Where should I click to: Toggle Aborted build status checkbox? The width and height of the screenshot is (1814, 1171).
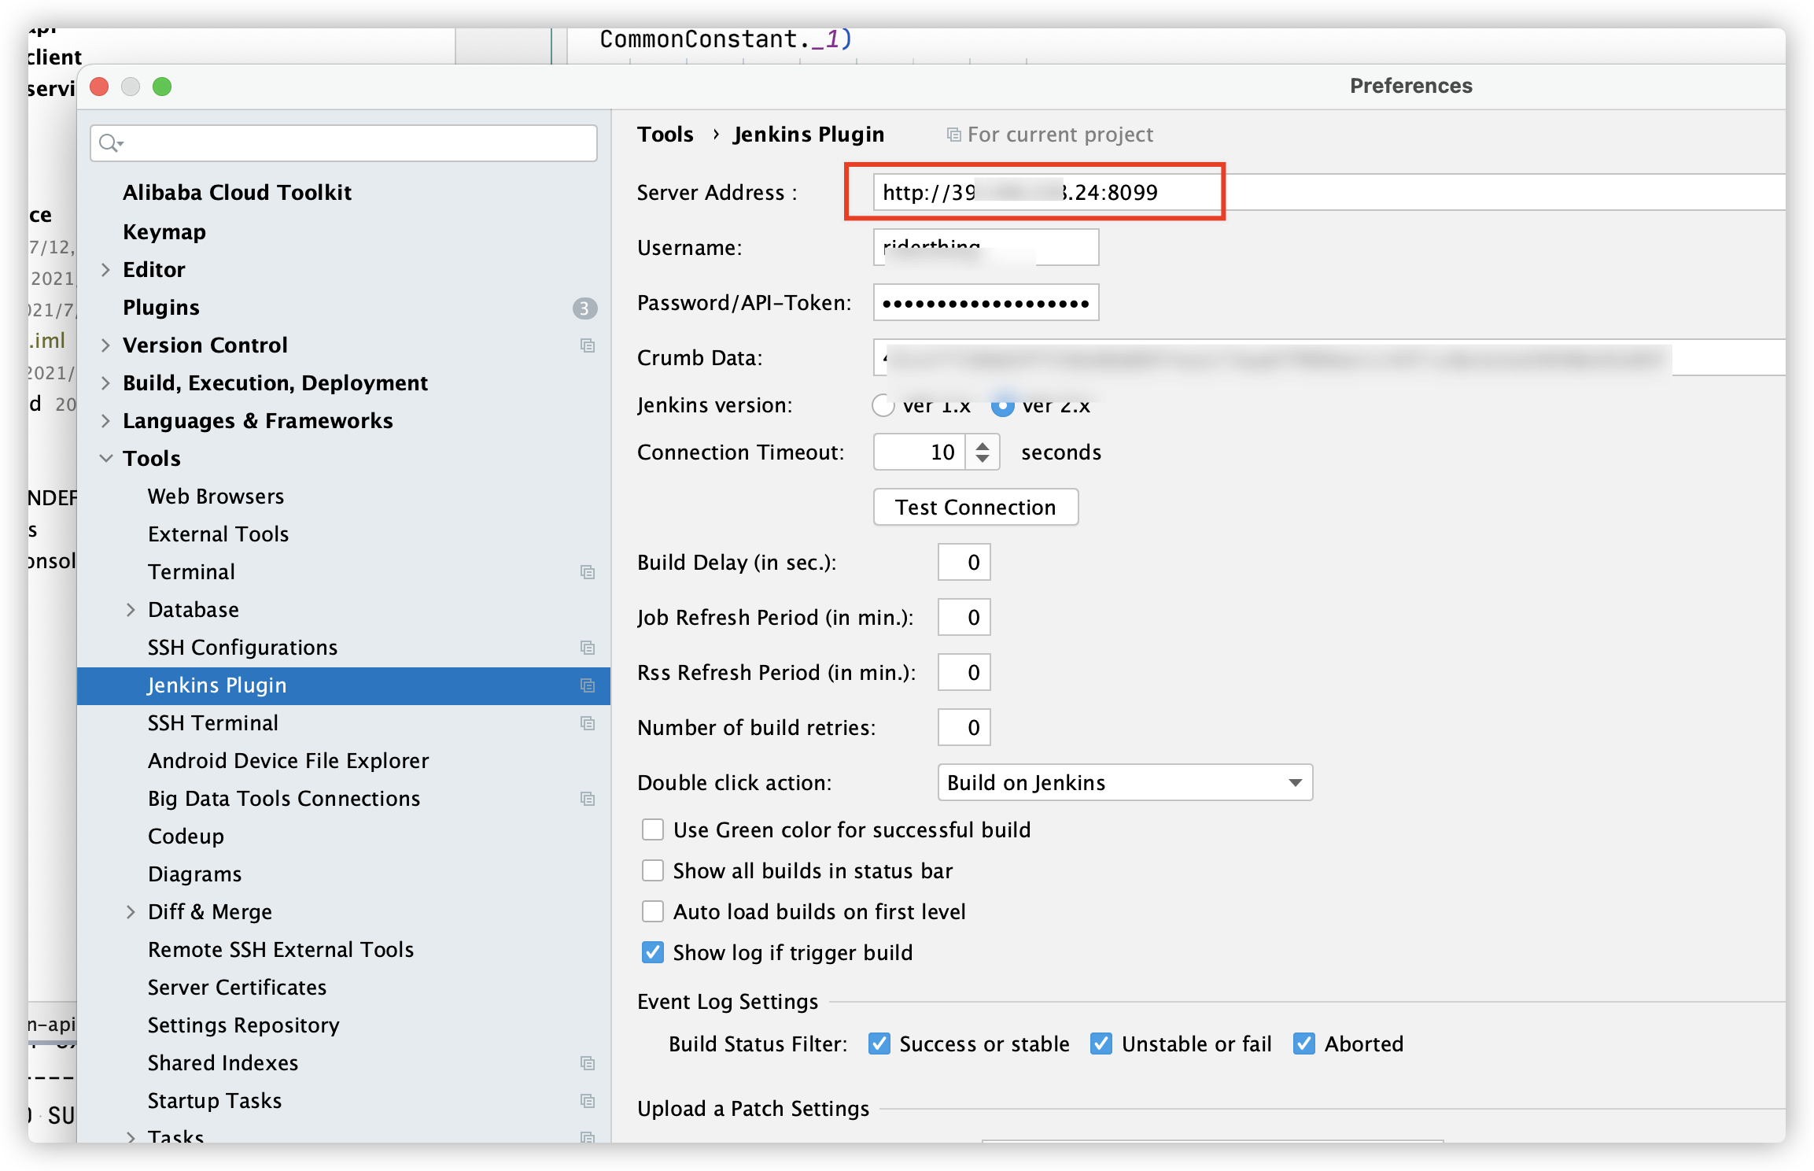(x=1304, y=1044)
